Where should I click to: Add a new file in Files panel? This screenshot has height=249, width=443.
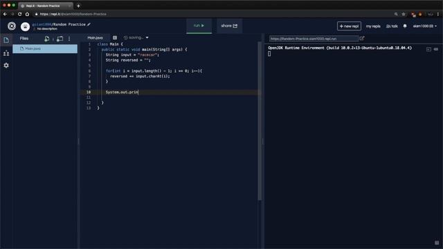click(47, 39)
